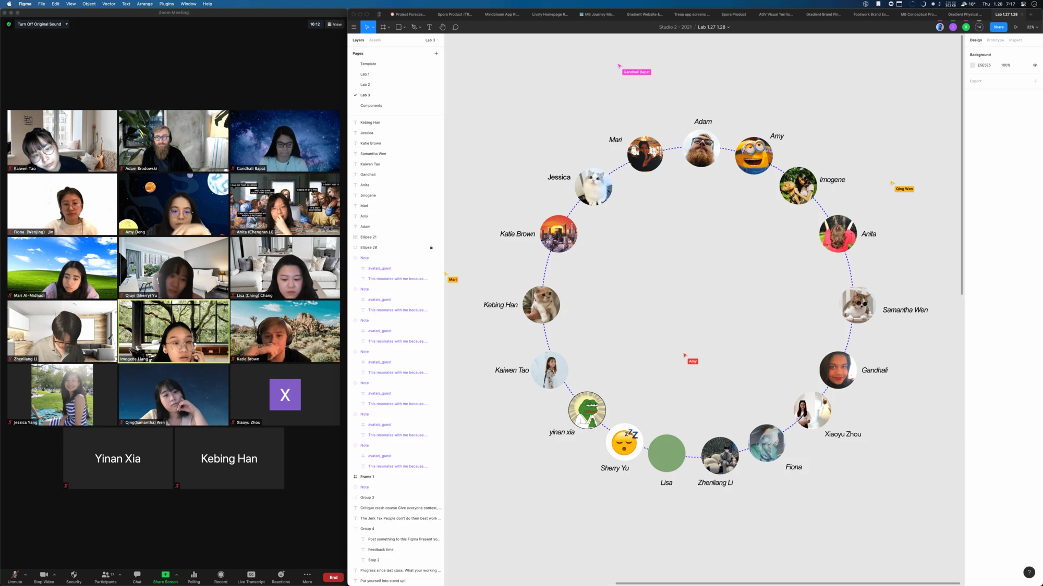Open the 22% zoom level dropdown
Image resolution: width=1043 pixels, height=586 pixels.
coord(1033,27)
